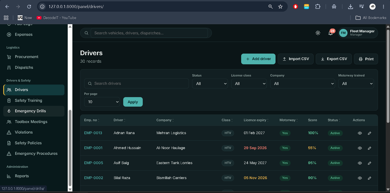
Task: Go to Safety Training in sidebar
Action: click(x=34, y=100)
